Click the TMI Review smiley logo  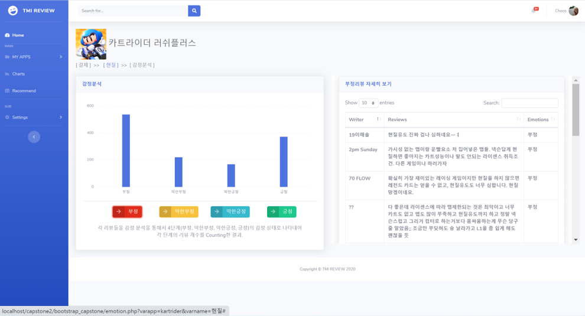point(13,11)
